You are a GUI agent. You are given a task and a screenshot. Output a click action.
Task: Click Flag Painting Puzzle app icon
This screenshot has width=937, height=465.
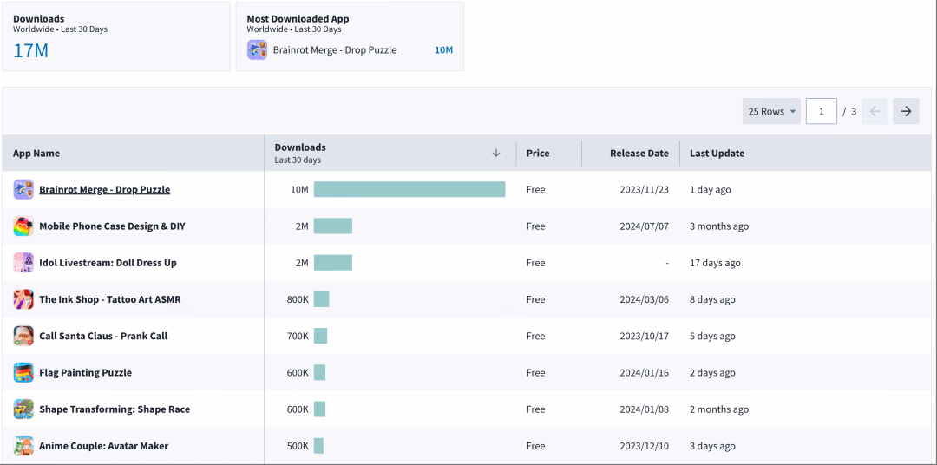(x=23, y=373)
